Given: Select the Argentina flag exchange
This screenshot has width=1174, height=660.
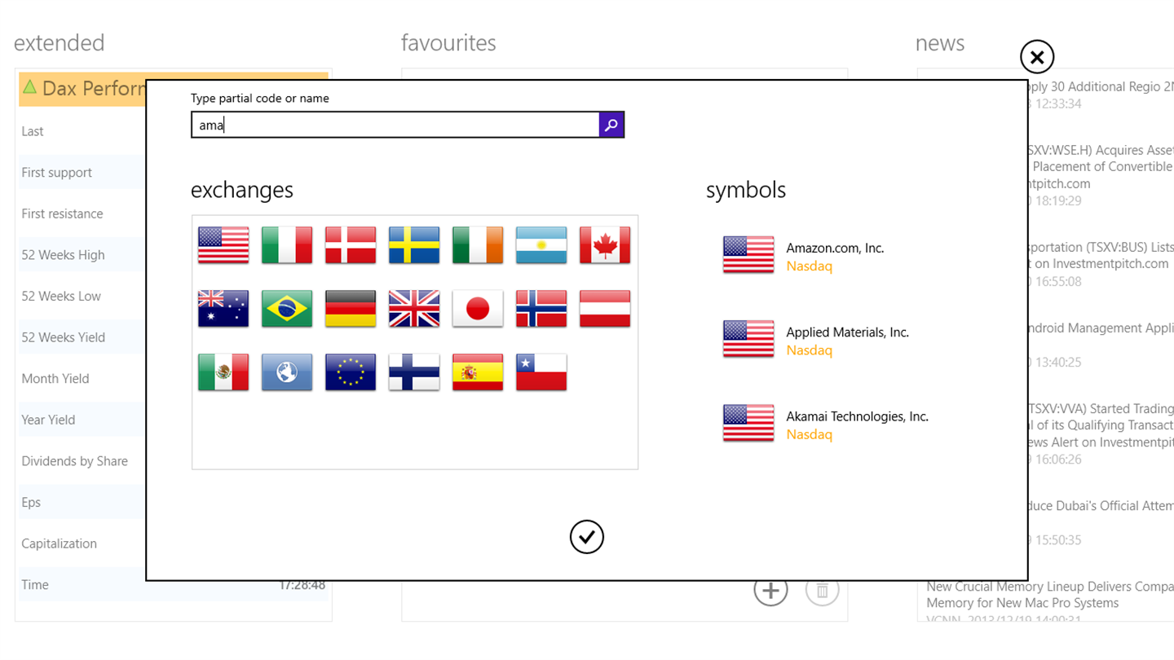Looking at the screenshot, I should pyautogui.click(x=541, y=244).
